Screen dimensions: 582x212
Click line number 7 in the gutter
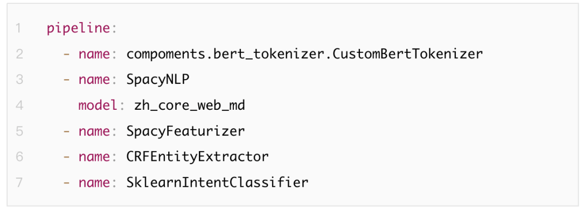pyautogui.click(x=19, y=183)
